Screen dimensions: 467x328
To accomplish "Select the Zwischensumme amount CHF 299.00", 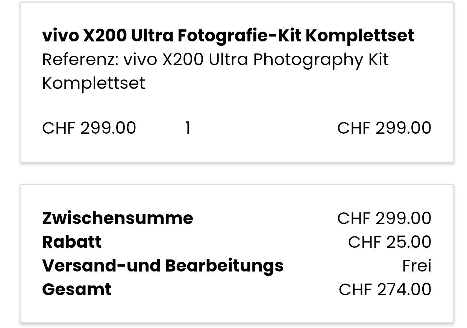I will [x=384, y=218].
